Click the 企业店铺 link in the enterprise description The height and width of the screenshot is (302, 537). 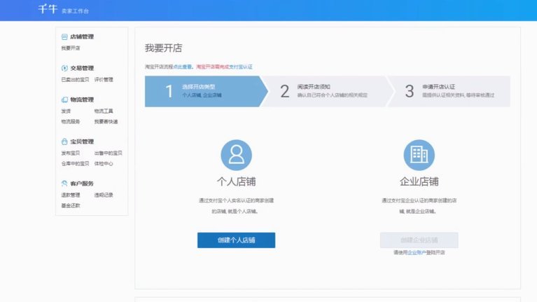[x=424, y=211]
